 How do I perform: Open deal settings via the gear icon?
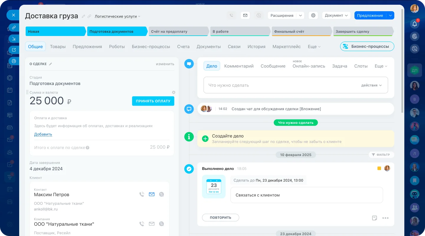tap(313, 15)
